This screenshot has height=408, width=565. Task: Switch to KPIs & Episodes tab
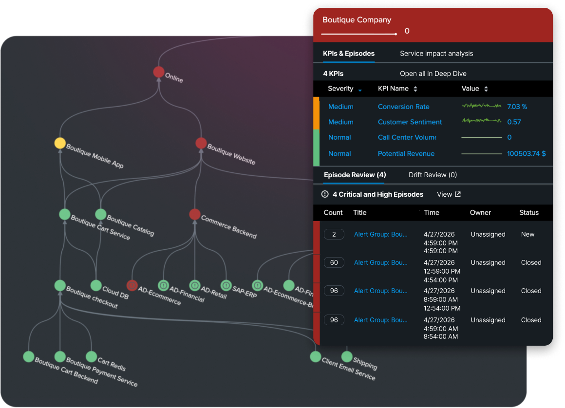pyautogui.click(x=348, y=53)
